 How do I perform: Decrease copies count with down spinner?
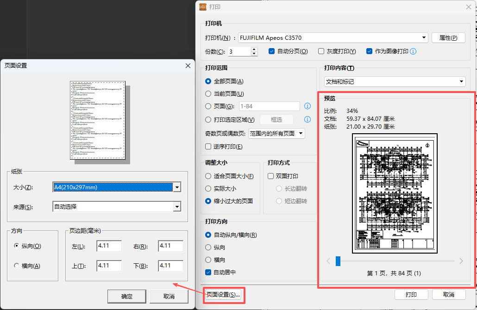pos(254,54)
